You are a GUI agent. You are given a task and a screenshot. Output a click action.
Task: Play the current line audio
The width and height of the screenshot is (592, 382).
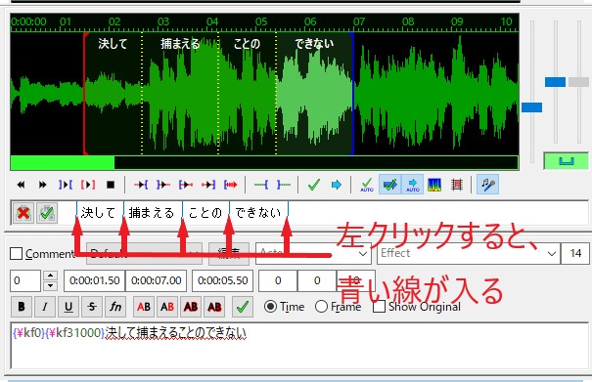click(88, 185)
